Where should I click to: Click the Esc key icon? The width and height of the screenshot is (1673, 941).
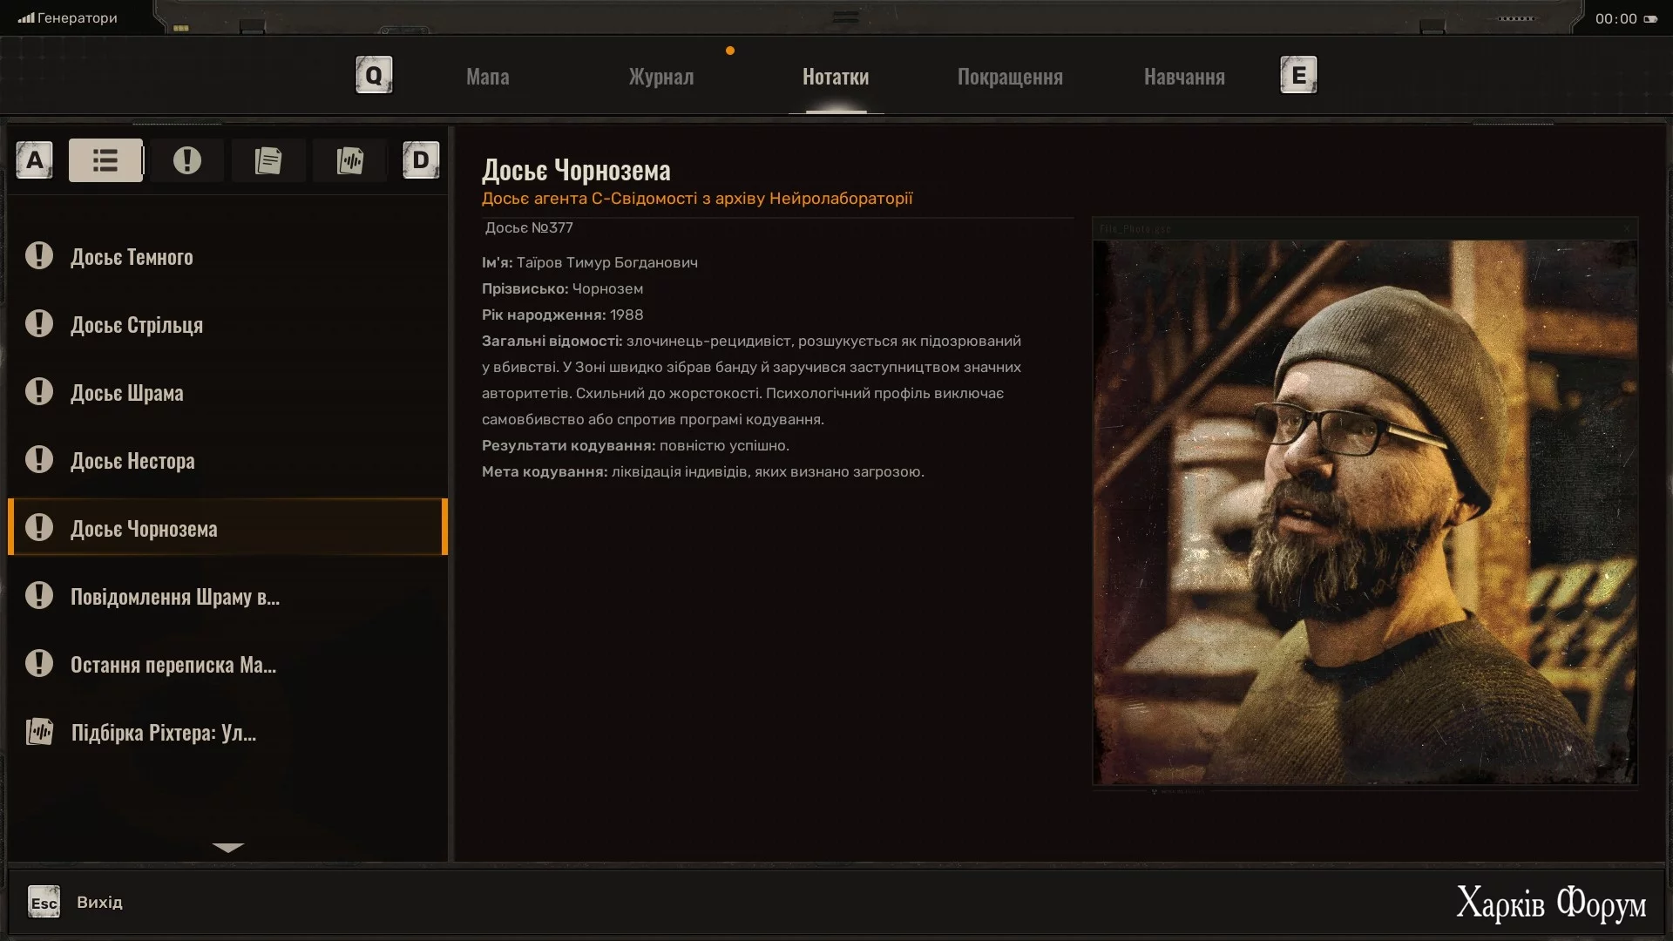point(44,903)
